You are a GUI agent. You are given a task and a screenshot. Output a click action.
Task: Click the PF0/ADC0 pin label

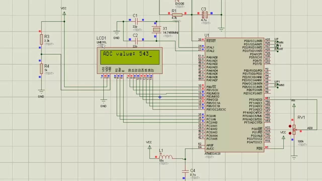pos(256,100)
